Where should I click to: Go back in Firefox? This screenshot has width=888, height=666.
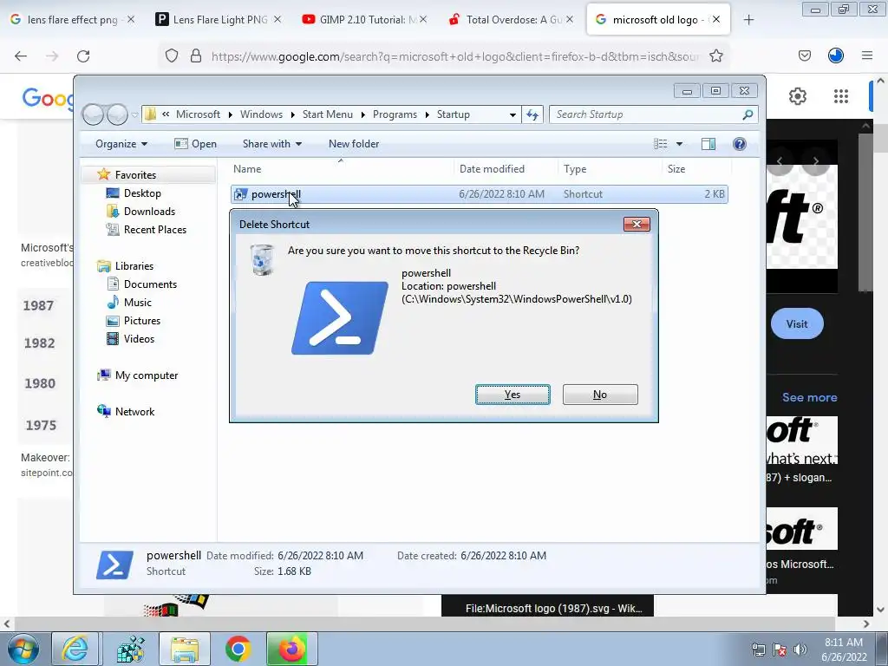point(21,56)
